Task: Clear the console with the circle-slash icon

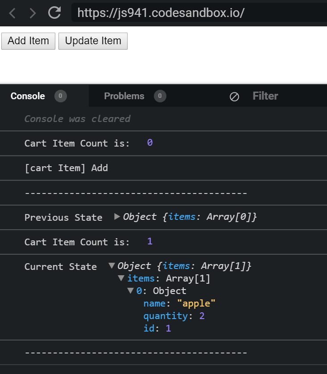Action: [x=234, y=97]
